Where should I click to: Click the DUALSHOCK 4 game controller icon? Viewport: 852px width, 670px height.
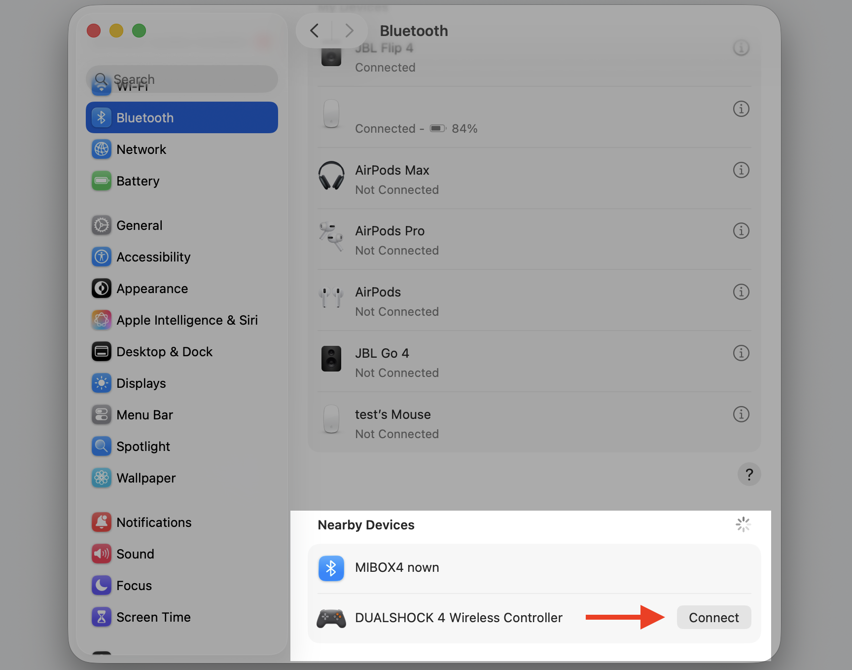[x=331, y=618]
